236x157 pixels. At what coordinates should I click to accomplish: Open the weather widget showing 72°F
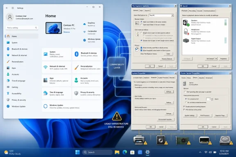coord(12,153)
